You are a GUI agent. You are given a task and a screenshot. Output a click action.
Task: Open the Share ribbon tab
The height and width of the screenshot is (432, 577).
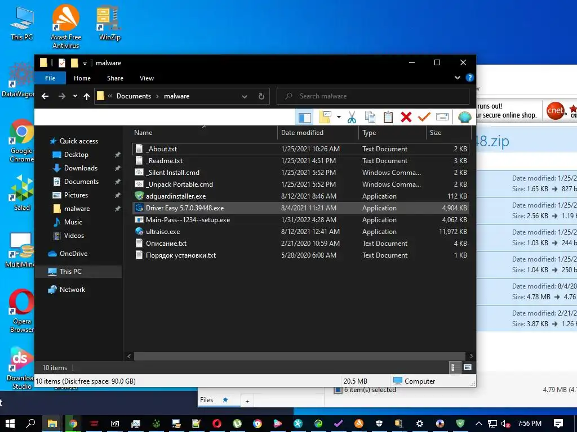pos(115,78)
